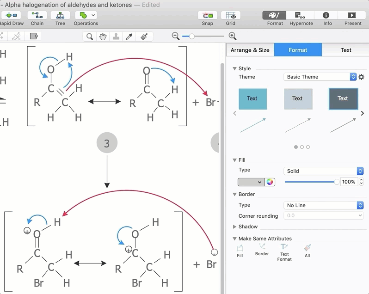
Task: Apply the solid gray arrow style
Action: [343, 125]
